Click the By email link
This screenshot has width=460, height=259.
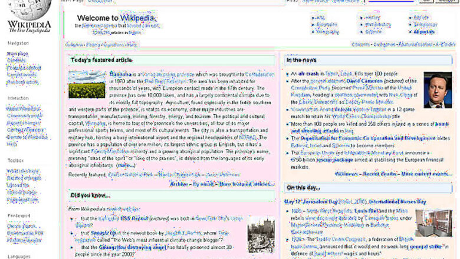(203, 184)
